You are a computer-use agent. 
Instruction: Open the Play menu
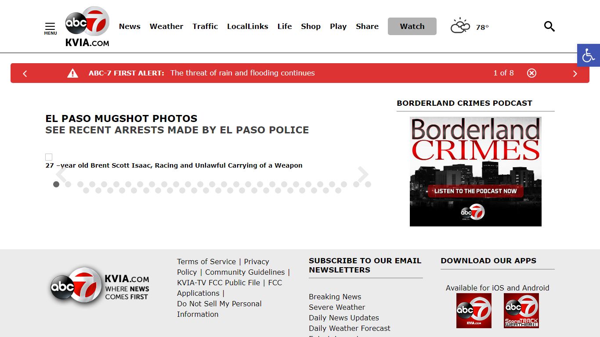click(338, 26)
